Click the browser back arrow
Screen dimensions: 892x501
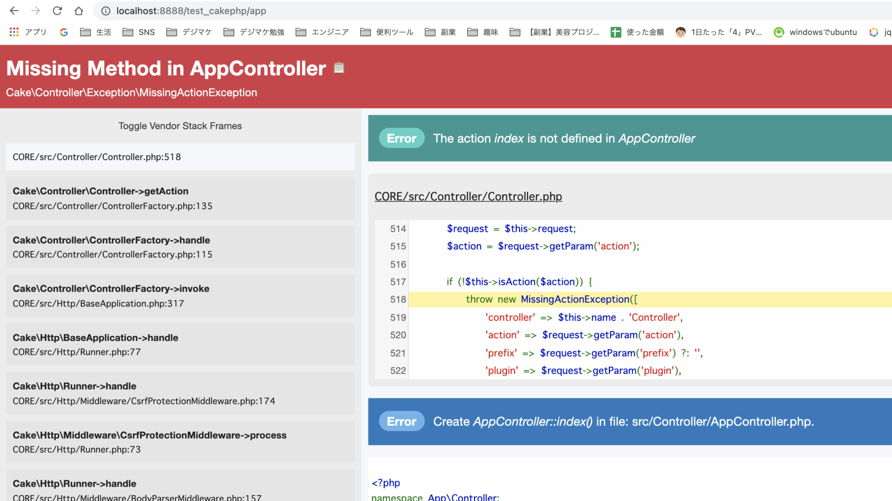[x=14, y=11]
